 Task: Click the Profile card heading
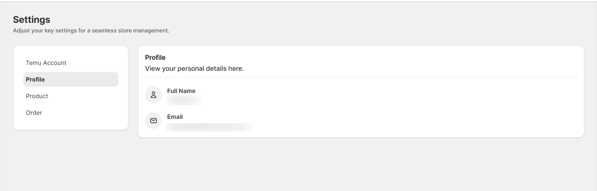(x=155, y=57)
